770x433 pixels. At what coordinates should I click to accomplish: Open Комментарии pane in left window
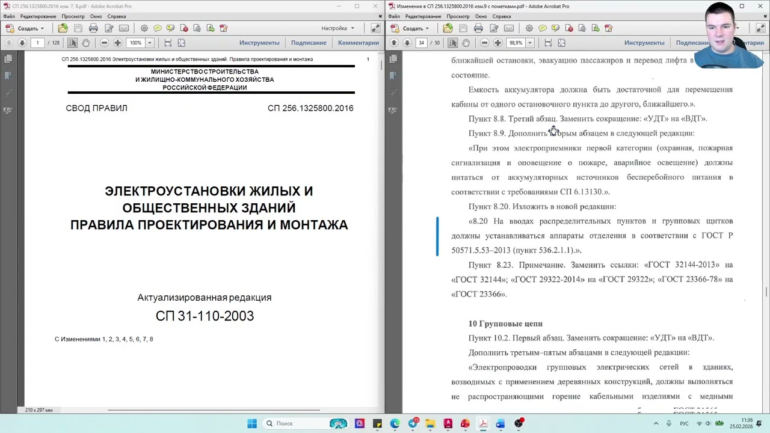tap(359, 43)
